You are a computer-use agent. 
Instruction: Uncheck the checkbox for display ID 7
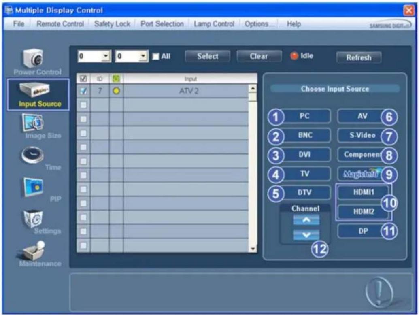tap(83, 91)
